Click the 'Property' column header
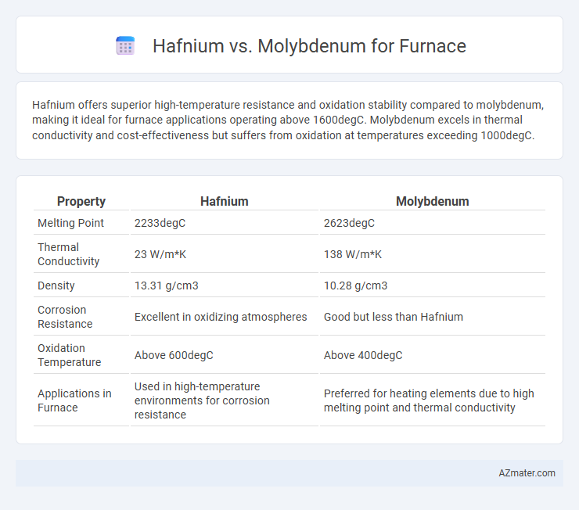 [81, 201]
